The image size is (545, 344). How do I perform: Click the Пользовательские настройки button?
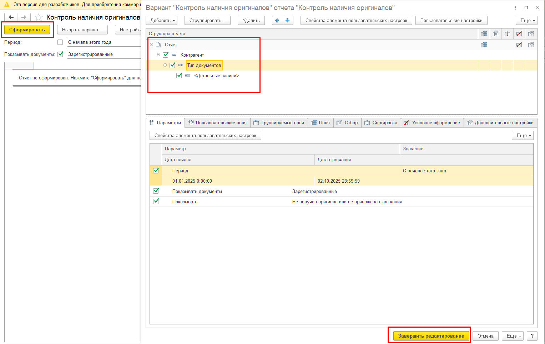tap(451, 20)
